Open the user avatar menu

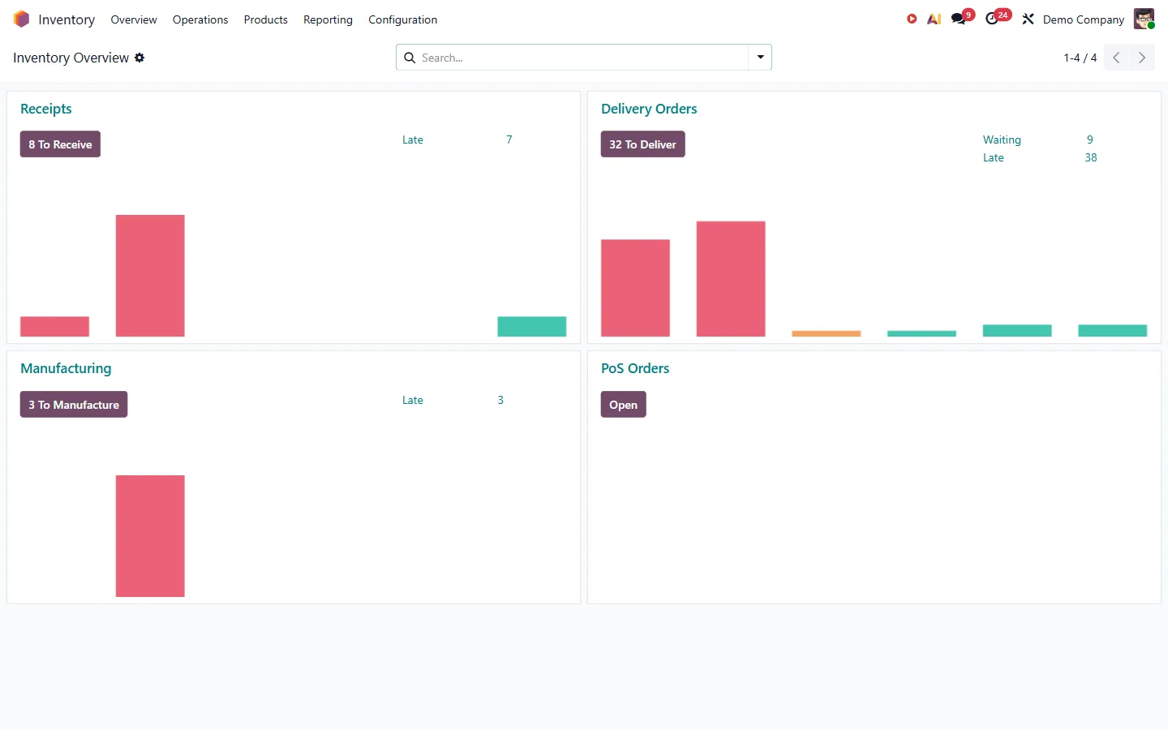[1144, 19]
